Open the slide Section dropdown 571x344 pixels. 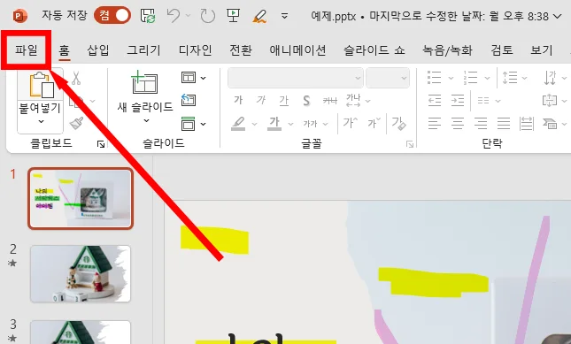(x=193, y=124)
